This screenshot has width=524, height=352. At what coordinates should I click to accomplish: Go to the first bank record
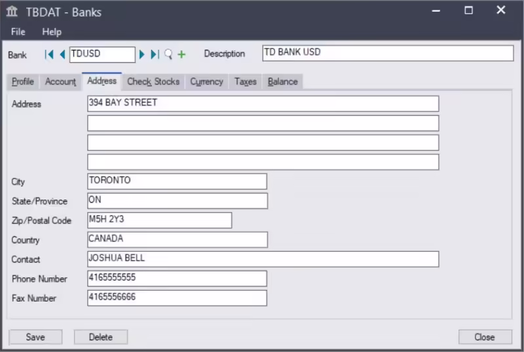[49, 54]
